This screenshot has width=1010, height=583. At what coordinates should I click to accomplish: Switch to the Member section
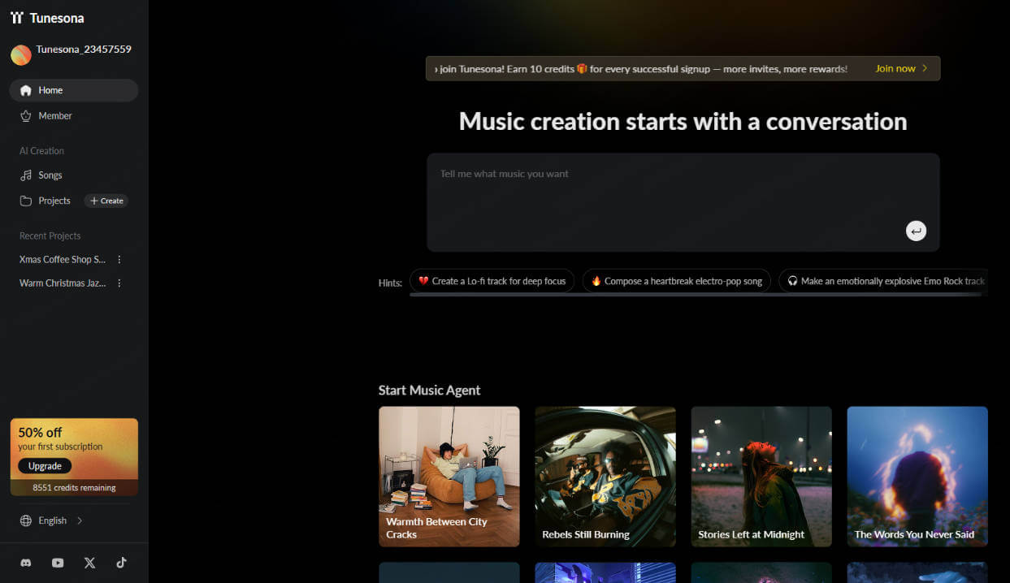55,115
